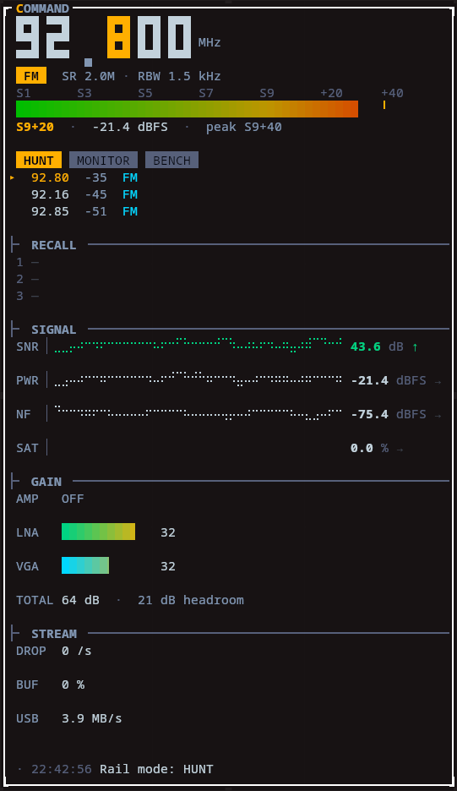
Task: Click the COMMAND panel title
Action: pyautogui.click(x=42, y=8)
